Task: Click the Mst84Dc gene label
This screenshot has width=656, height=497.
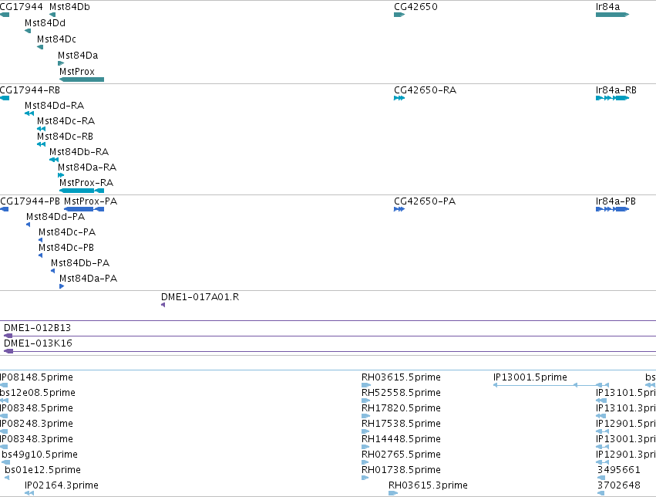Action: tap(56, 39)
